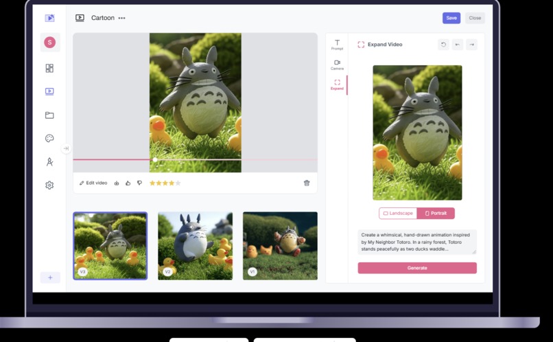Collapse the sidebar with the arrow handle

66,148
